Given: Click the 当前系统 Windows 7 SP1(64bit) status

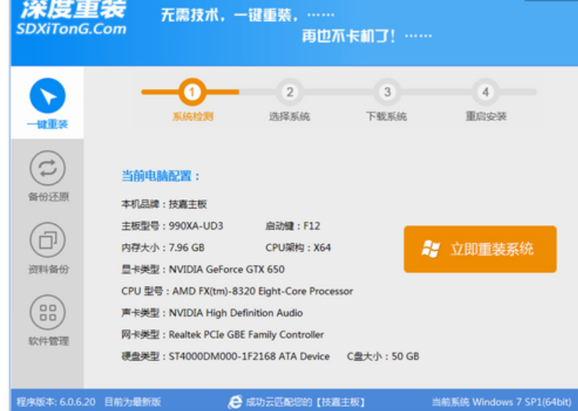Looking at the screenshot, I should click(501, 402).
